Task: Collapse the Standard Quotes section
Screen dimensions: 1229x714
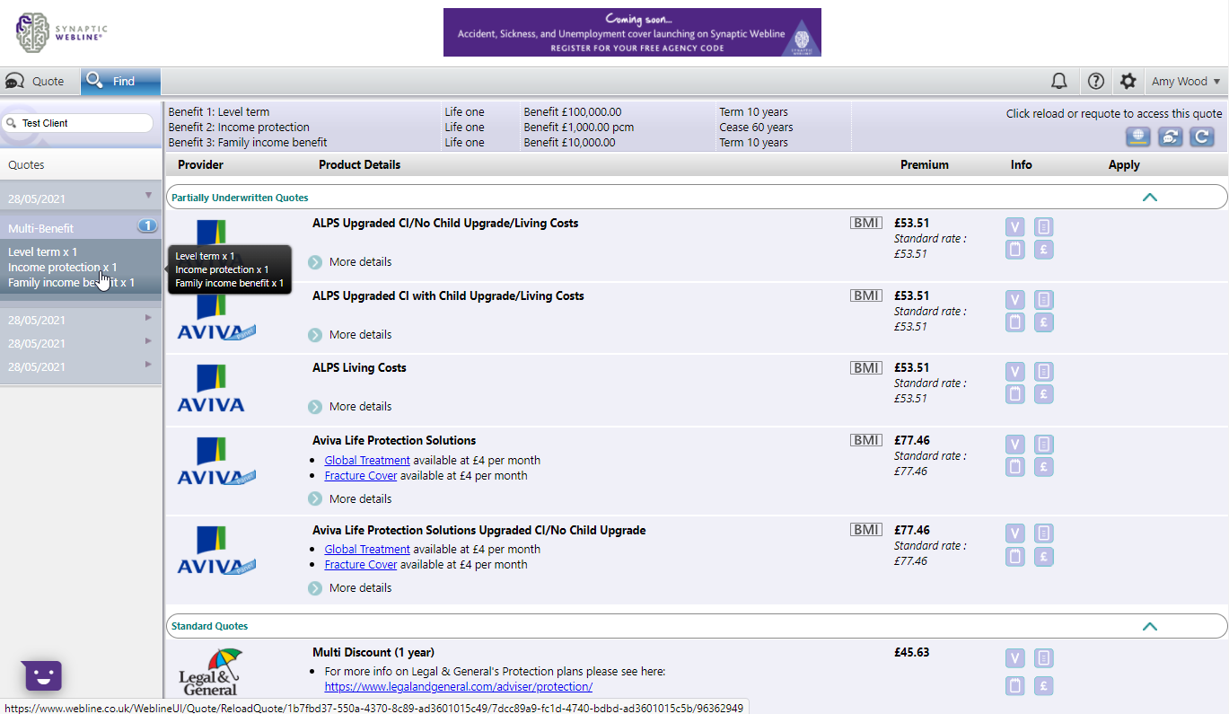Action: pyautogui.click(x=1149, y=626)
